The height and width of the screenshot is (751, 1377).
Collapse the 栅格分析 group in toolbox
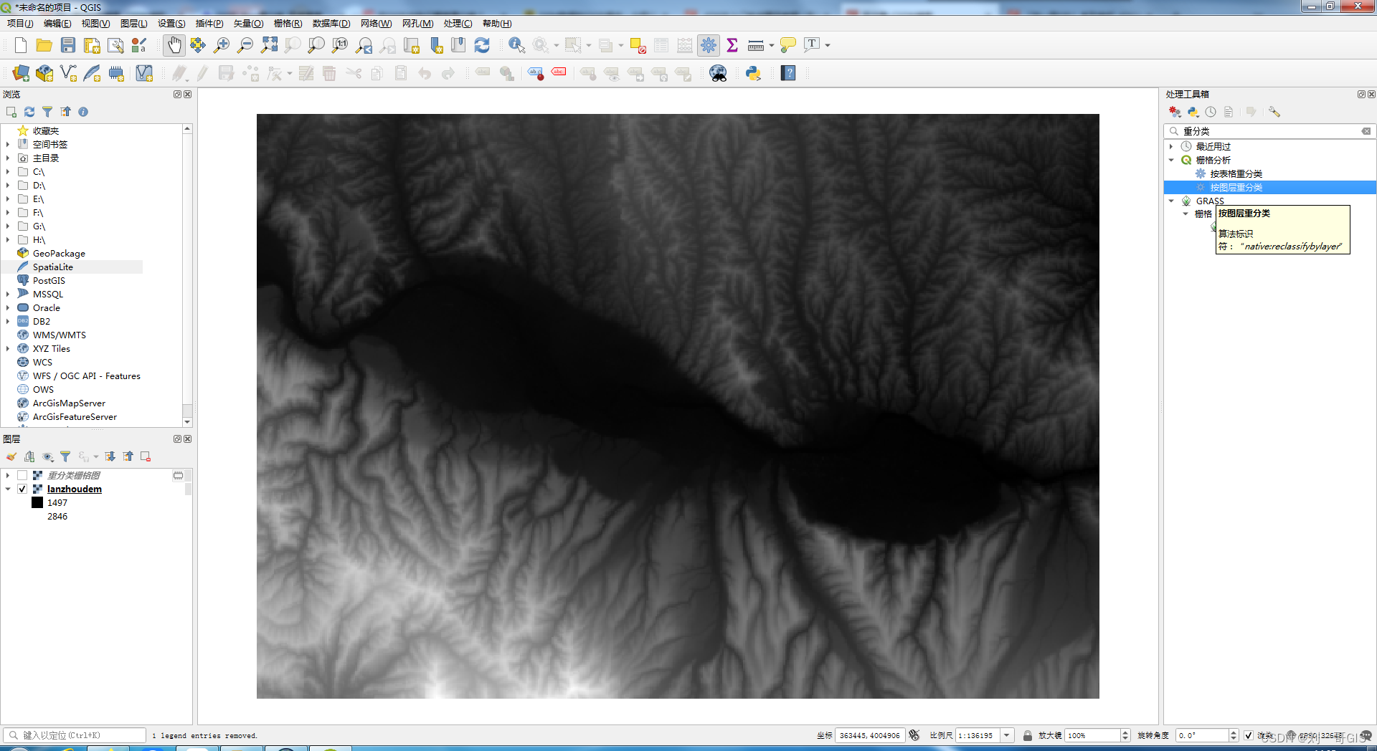point(1171,160)
